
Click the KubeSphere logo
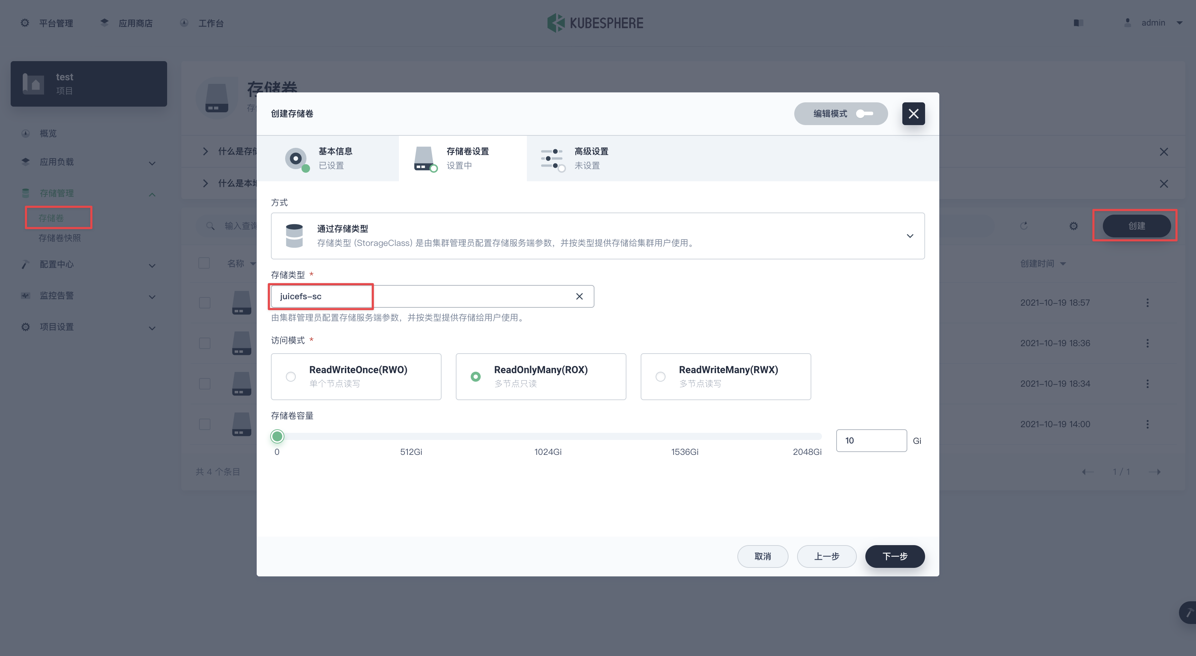(x=595, y=23)
